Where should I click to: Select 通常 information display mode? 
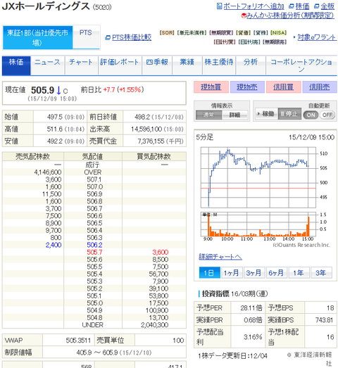[209, 115]
